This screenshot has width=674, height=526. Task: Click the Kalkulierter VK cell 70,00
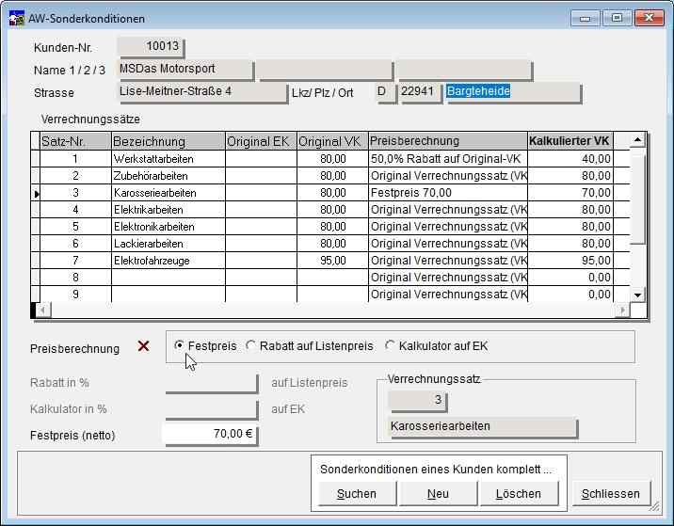tap(570, 193)
